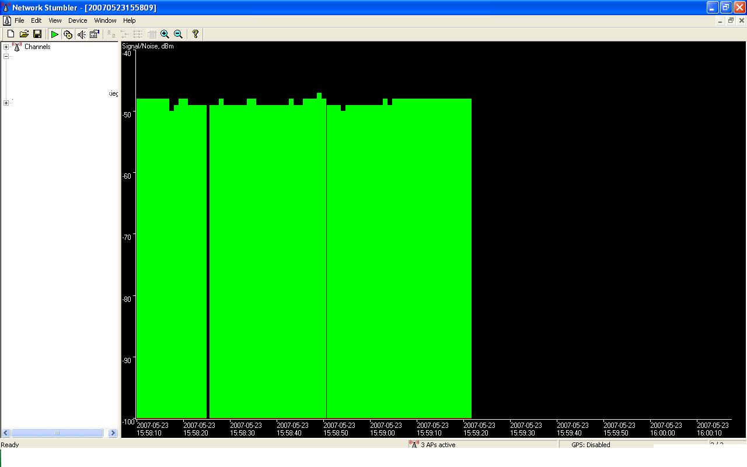The height and width of the screenshot is (467, 747).
Task: Minimize the Network Stumbler window
Action: 713,7
